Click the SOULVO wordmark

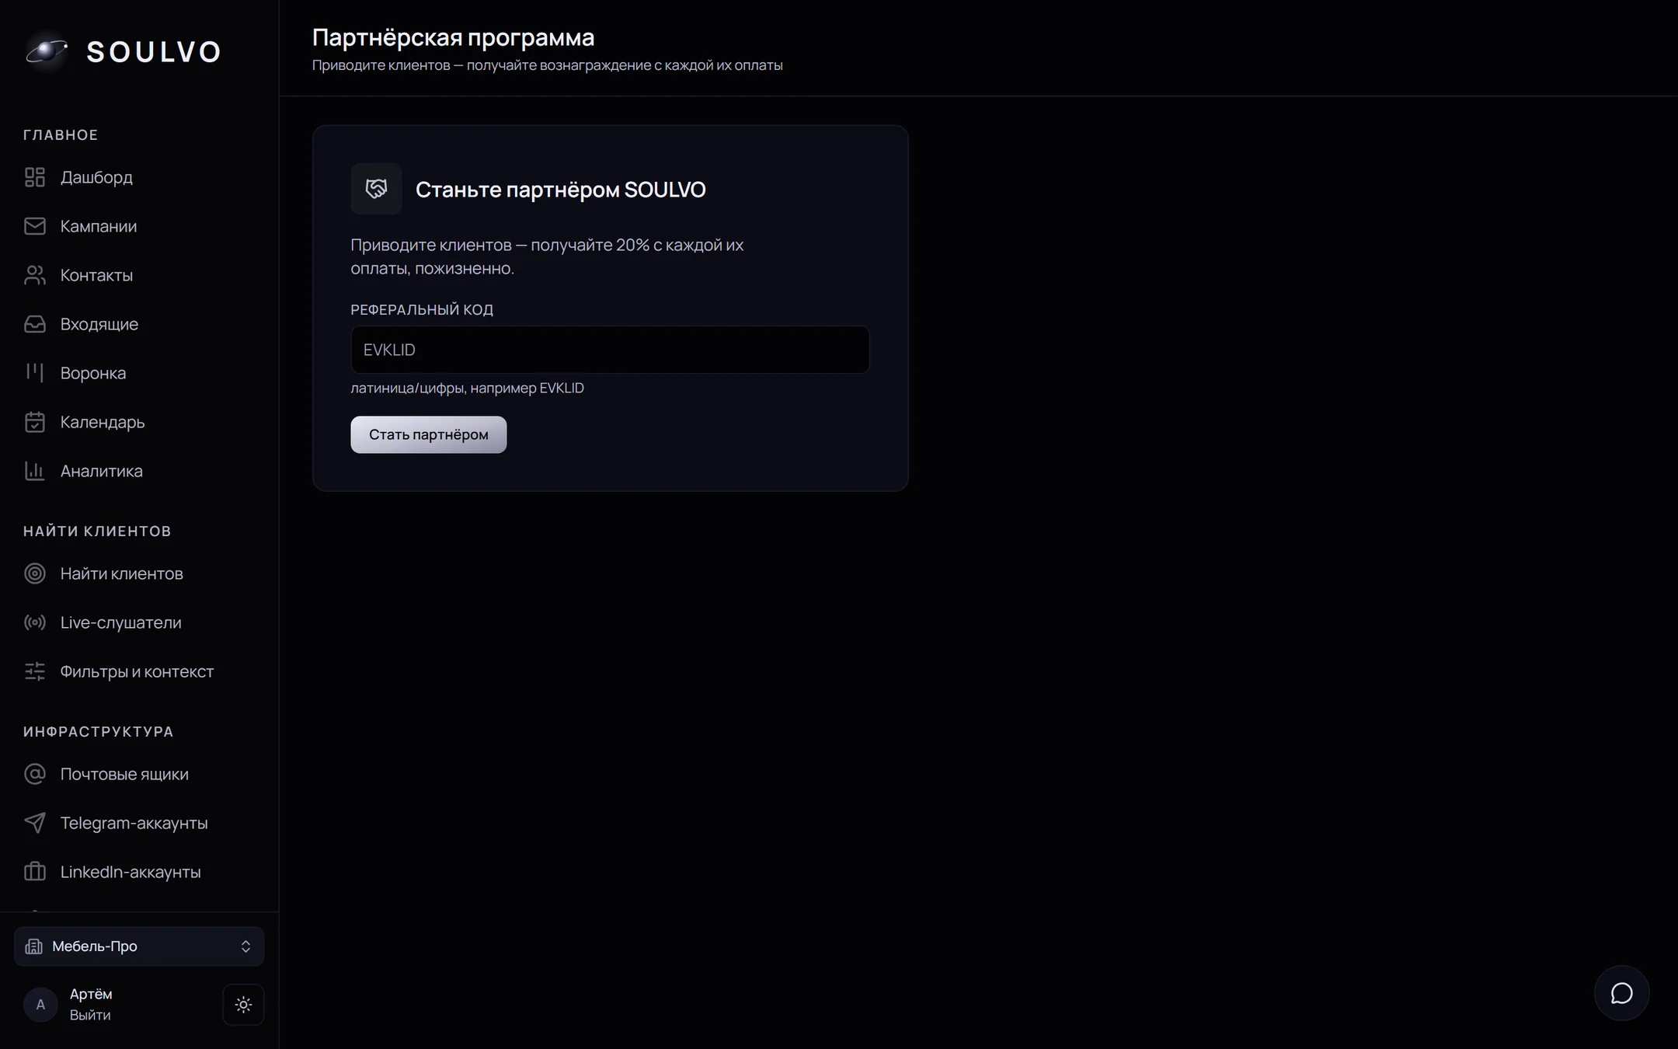point(154,52)
